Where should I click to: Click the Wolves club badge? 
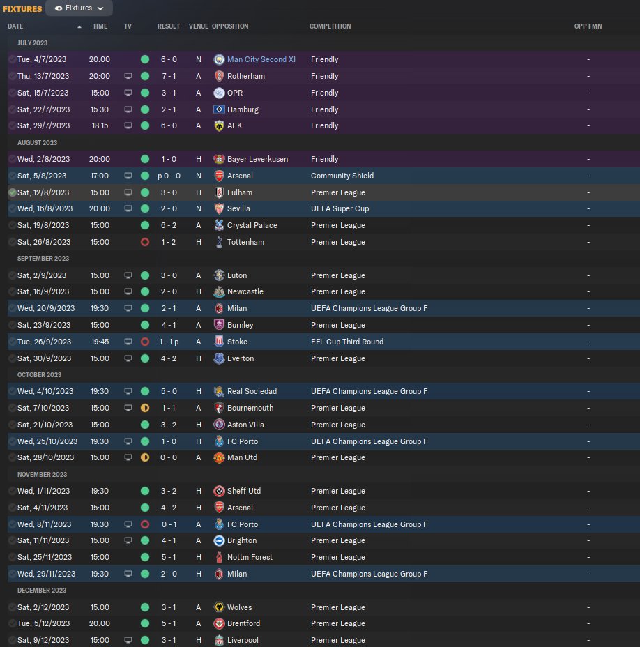(x=219, y=607)
